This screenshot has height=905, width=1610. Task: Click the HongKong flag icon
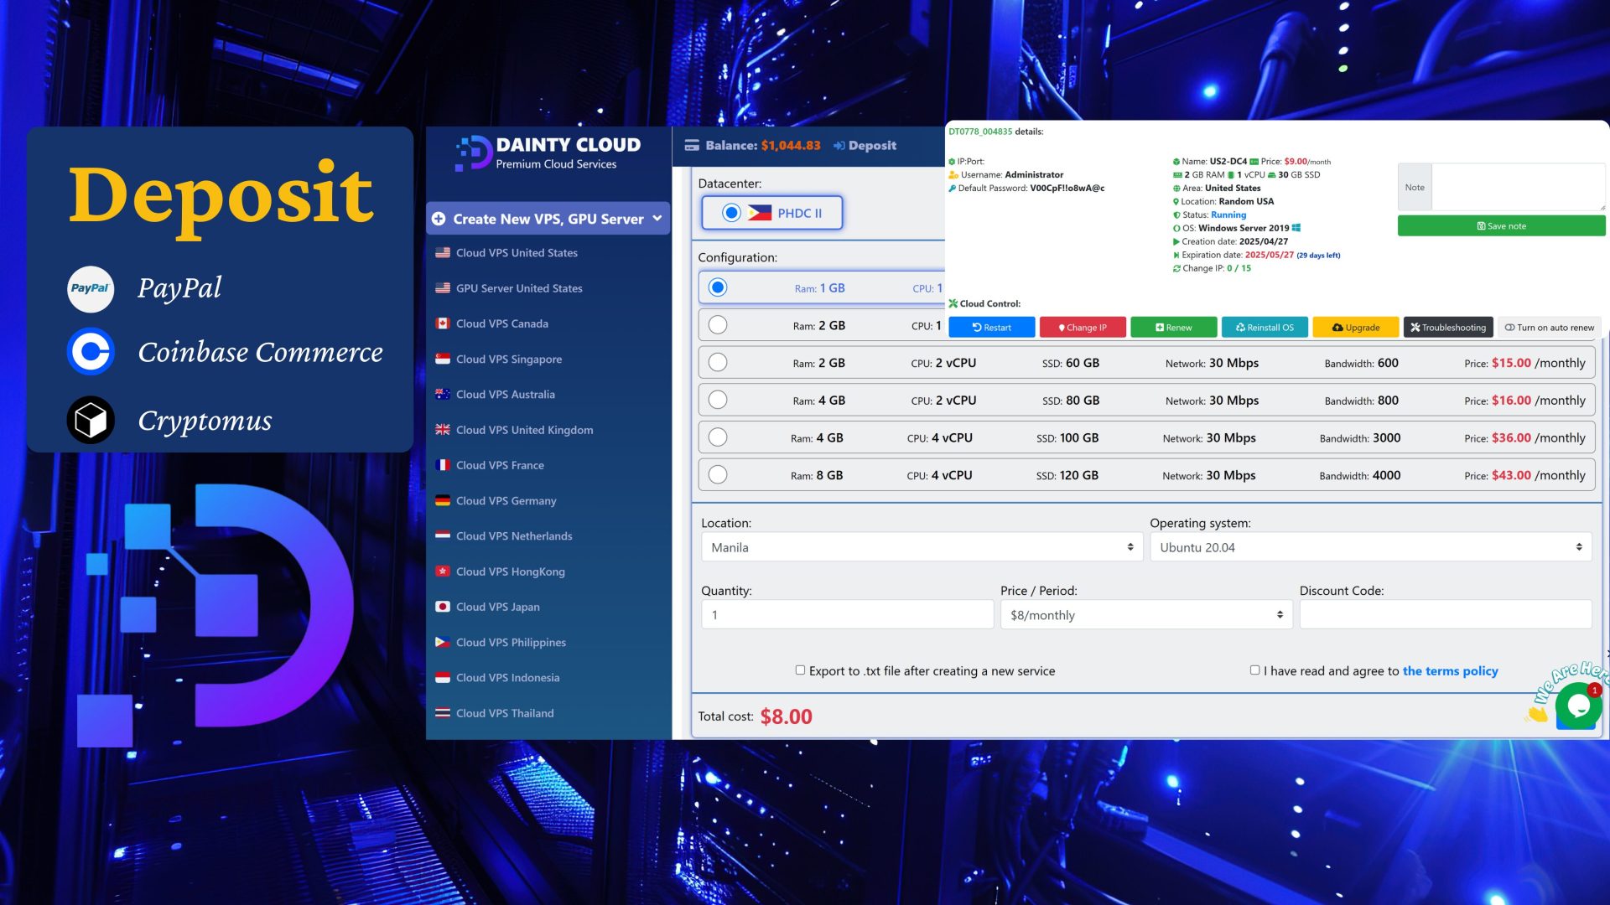point(443,571)
